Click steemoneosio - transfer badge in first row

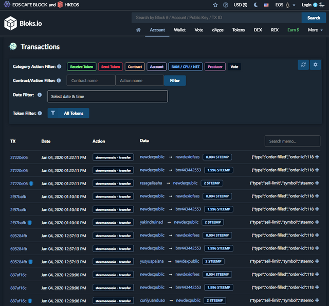113,157
